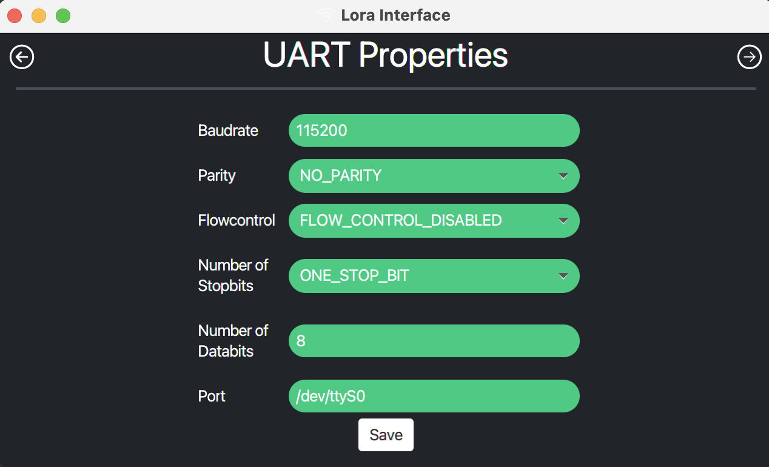Viewport: 769px width, 467px height.
Task: Click the Flowcontrol combo box
Action: (x=434, y=221)
